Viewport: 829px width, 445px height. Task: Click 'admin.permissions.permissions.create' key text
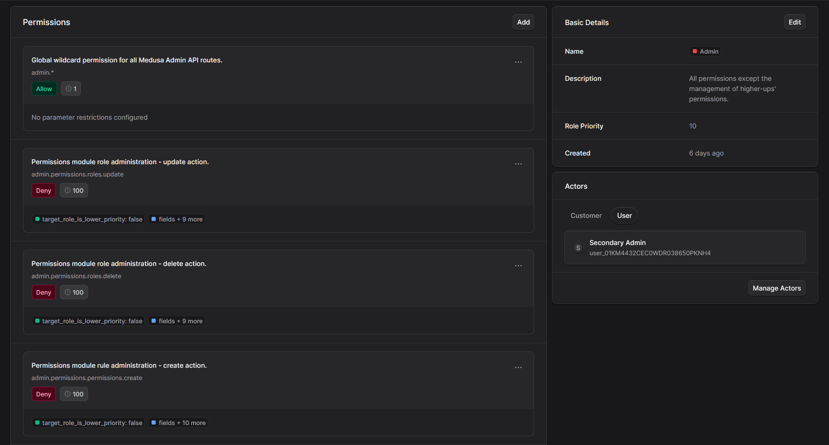pyautogui.click(x=87, y=378)
